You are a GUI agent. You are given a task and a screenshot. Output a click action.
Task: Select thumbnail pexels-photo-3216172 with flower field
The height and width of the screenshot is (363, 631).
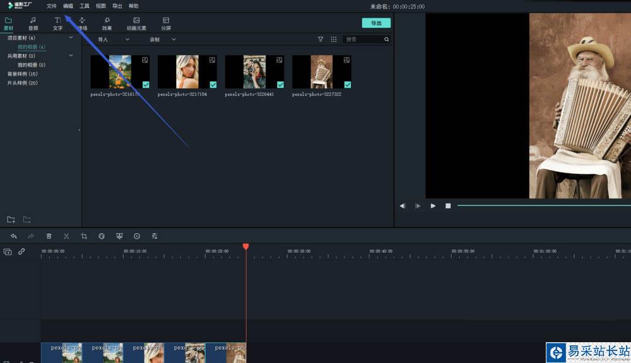click(x=120, y=72)
